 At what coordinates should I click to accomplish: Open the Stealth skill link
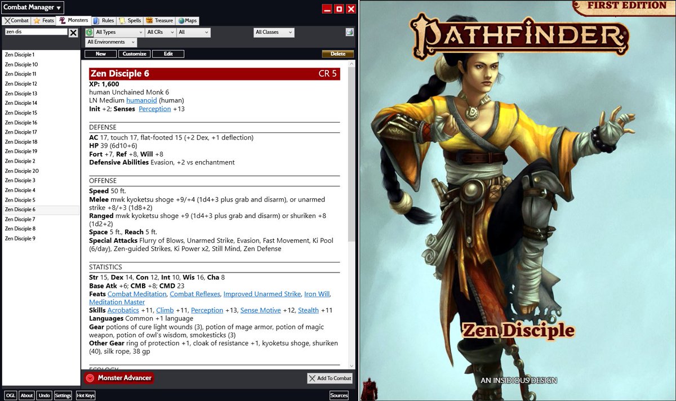tap(308, 310)
